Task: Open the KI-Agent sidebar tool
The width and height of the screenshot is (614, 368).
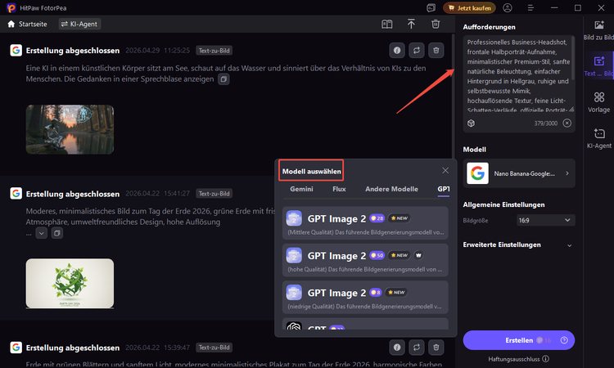Action: (x=598, y=138)
